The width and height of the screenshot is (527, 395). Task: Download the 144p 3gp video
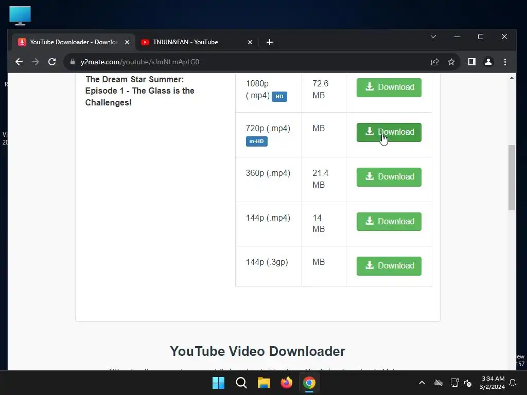pyautogui.click(x=389, y=266)
